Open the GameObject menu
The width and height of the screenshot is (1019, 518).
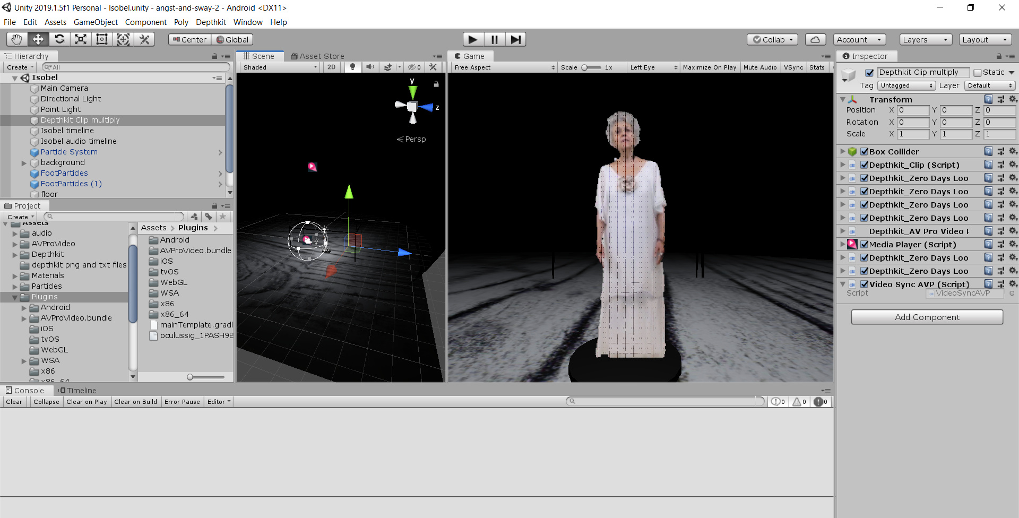click(96, 22)
